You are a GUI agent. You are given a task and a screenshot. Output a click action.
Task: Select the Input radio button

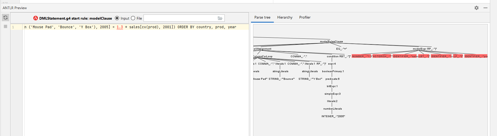117,18
